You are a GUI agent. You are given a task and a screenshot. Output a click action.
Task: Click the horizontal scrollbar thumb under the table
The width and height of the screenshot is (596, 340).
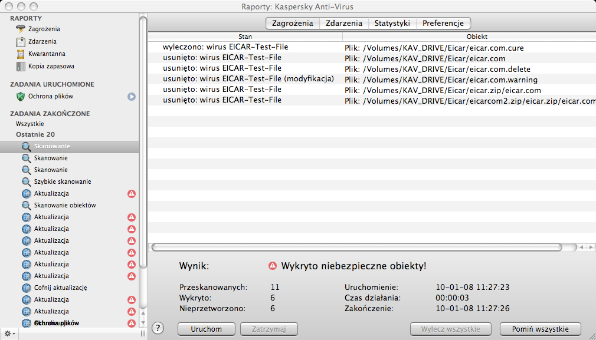pos(356,247)
